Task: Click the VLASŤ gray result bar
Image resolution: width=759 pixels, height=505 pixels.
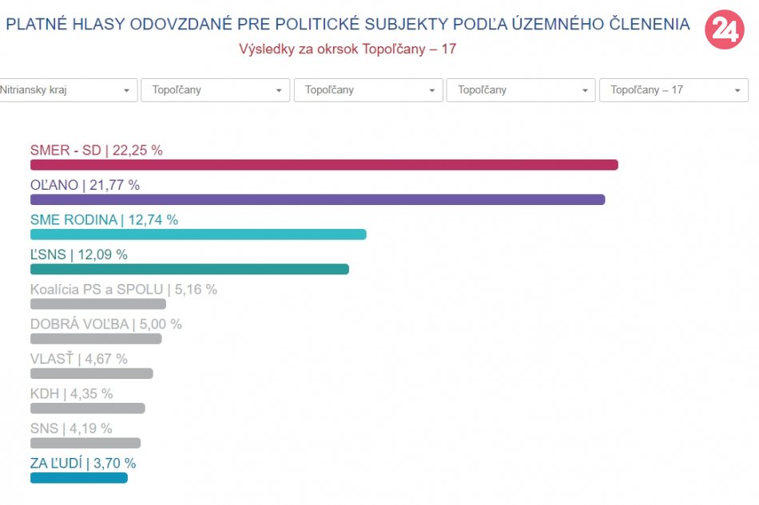Action: [x=91, y=373]
